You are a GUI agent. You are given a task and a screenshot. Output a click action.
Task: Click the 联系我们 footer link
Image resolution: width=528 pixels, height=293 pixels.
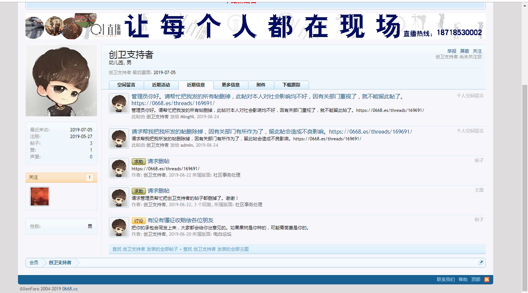point(446,280)
